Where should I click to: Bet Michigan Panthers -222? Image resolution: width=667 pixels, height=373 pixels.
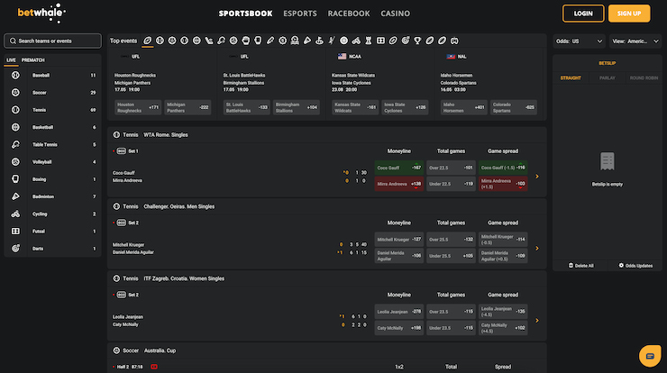tap(187, 107)
